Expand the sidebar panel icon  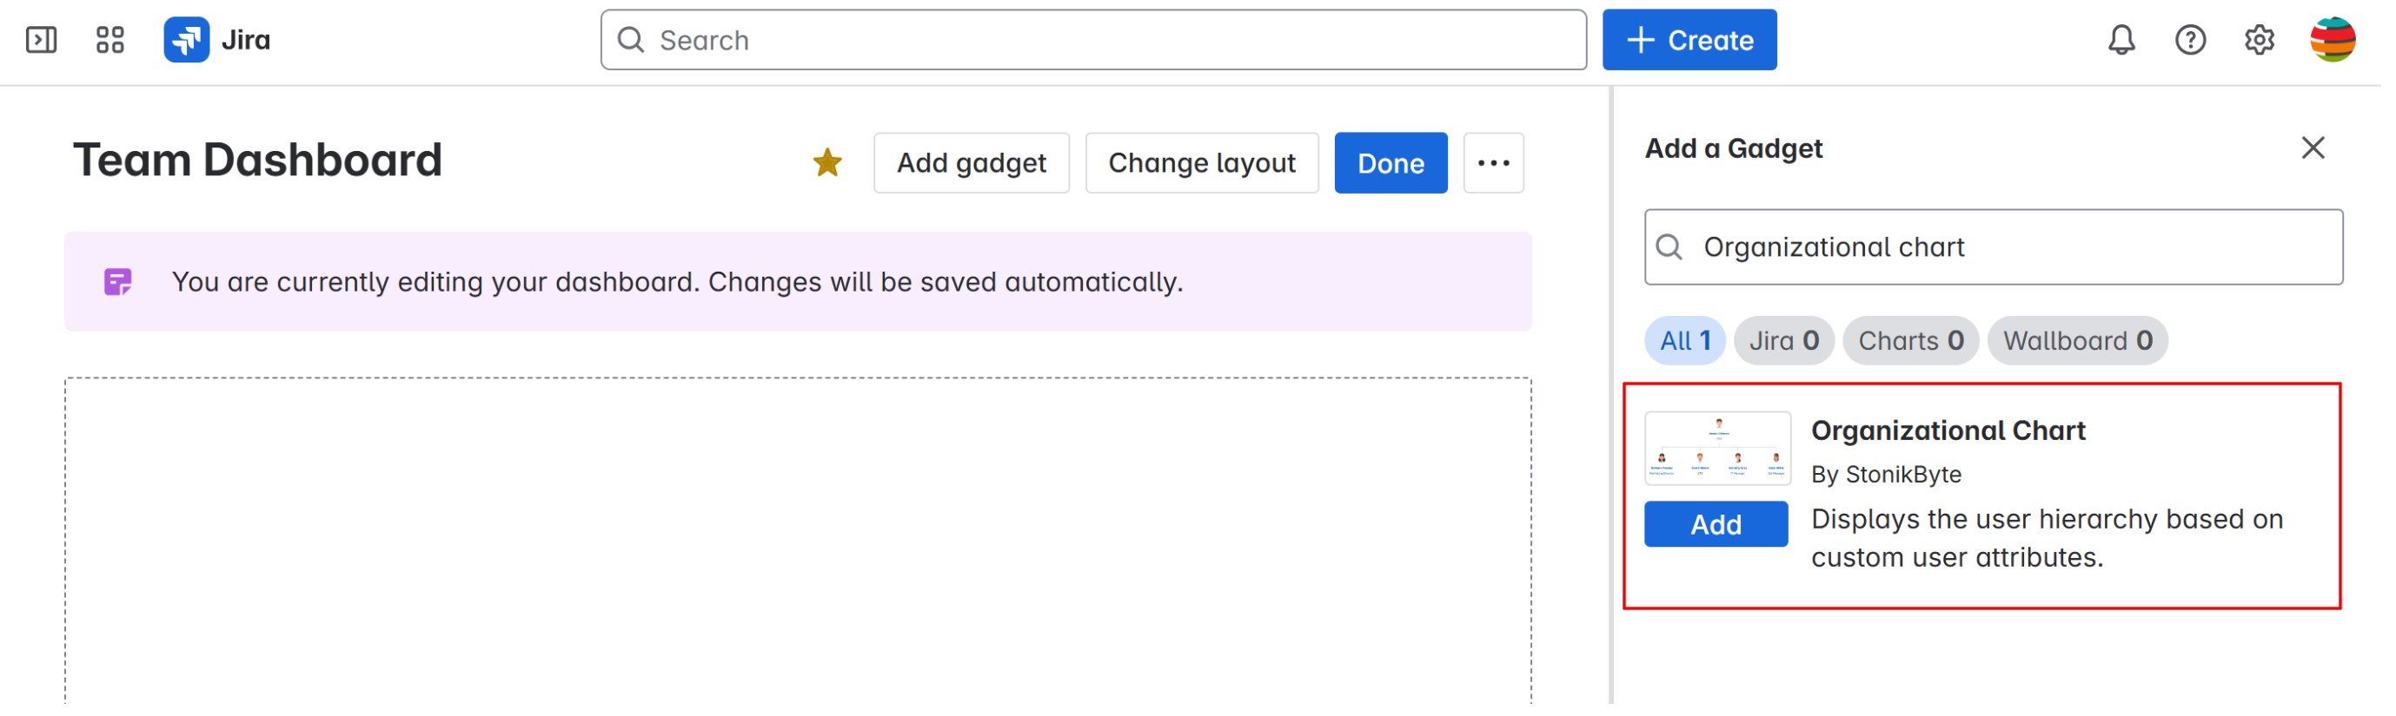coord(41,40)
